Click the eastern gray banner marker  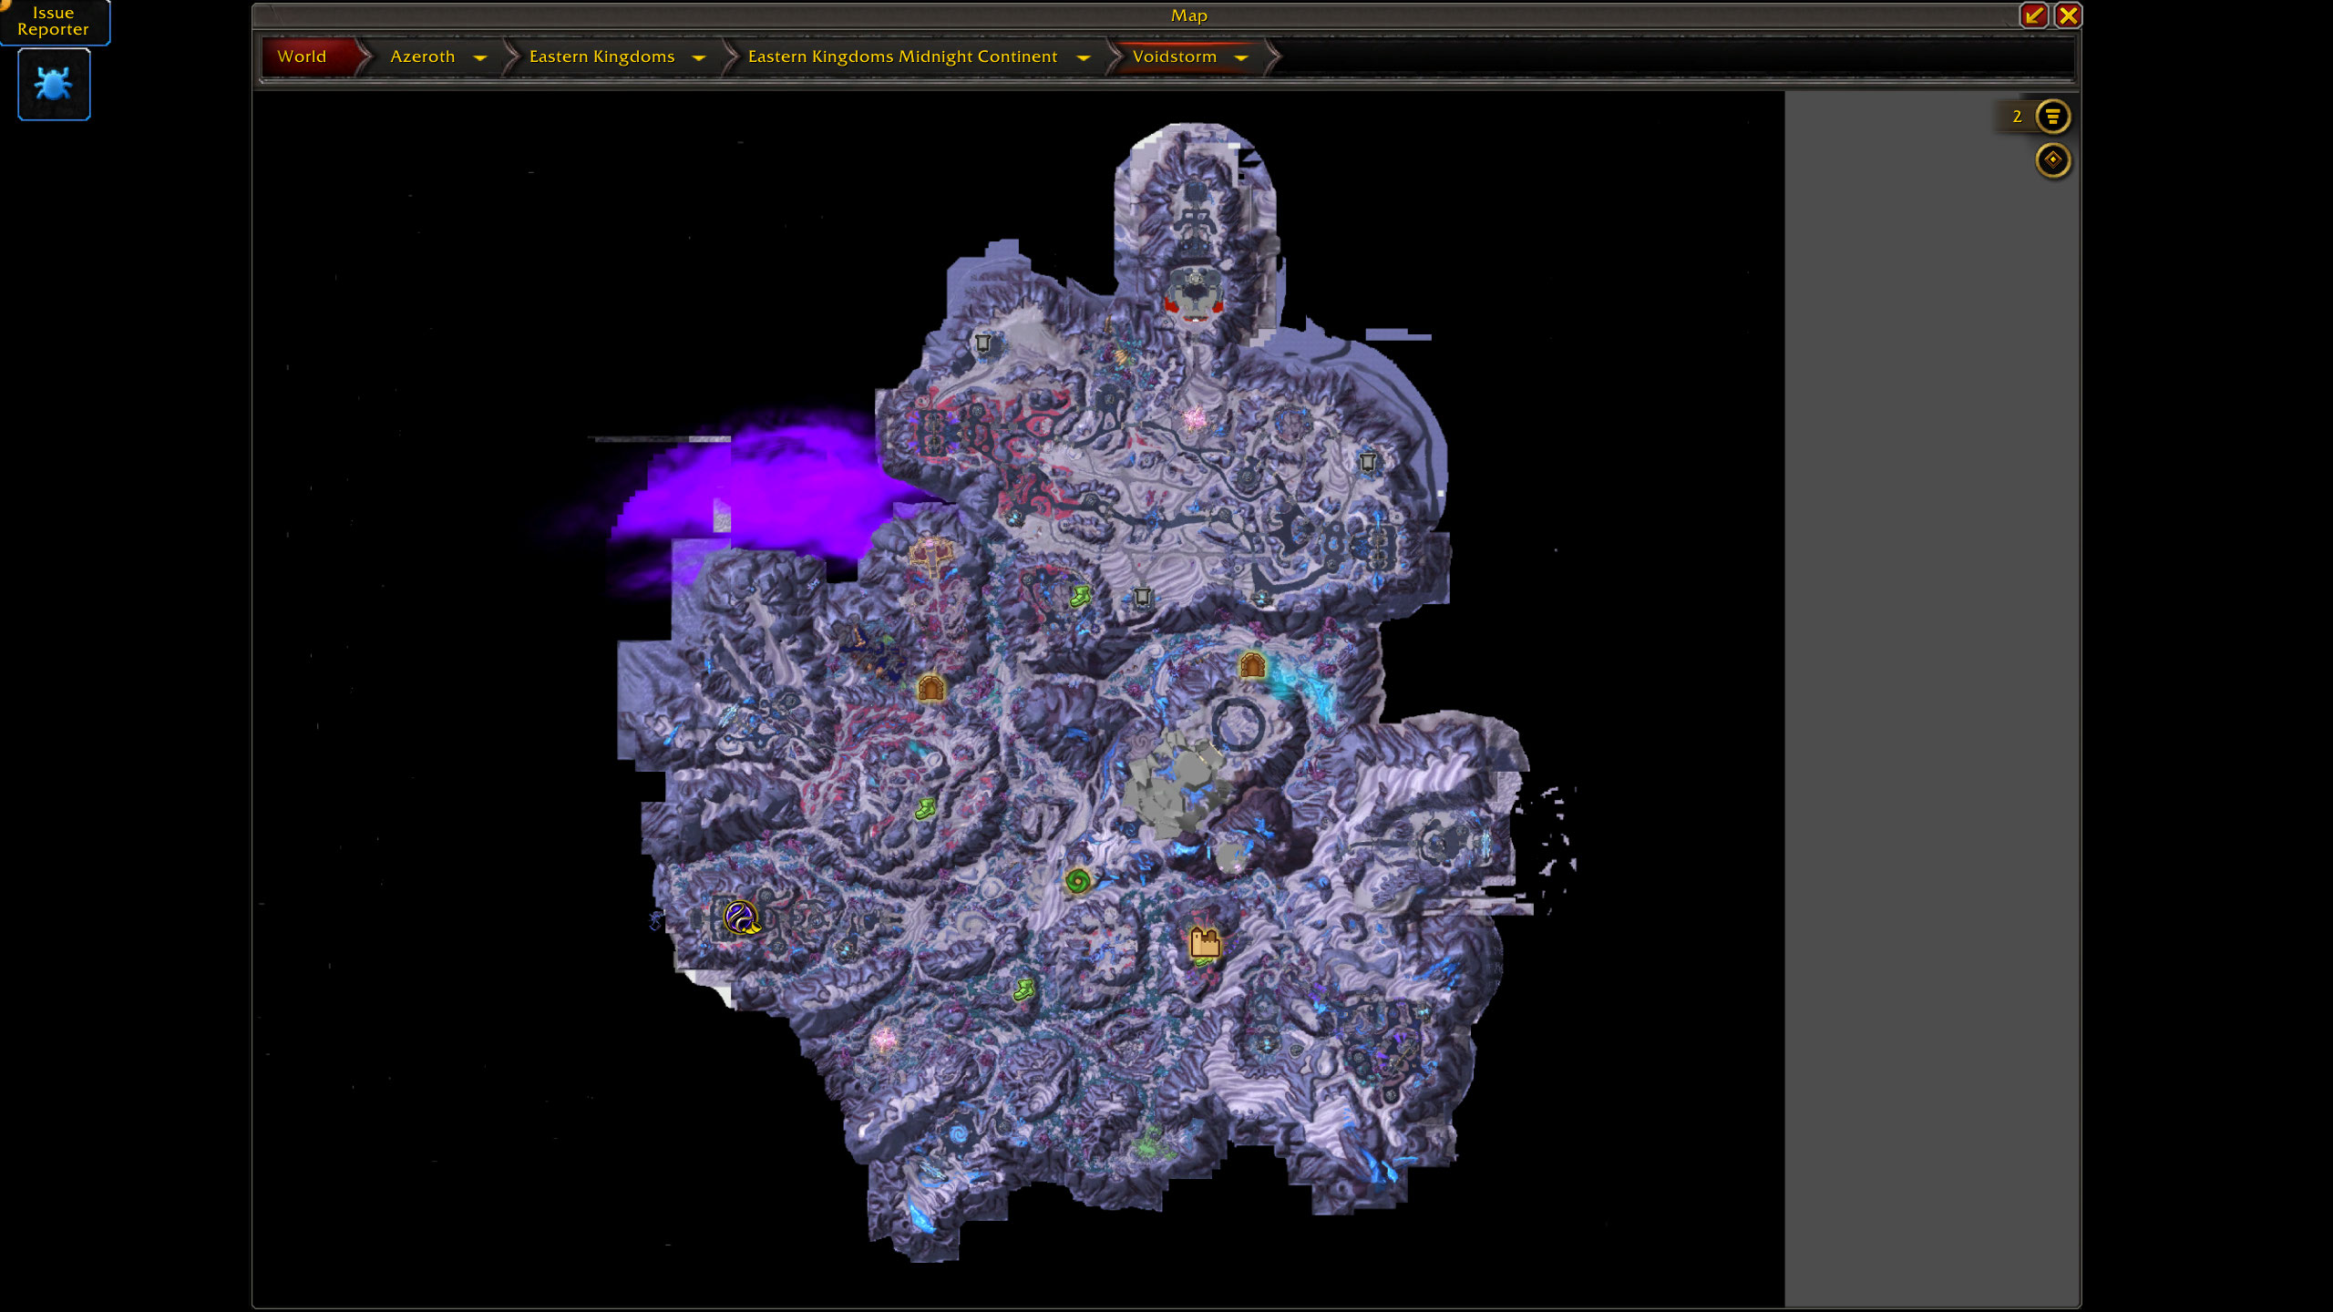click(x=1368, y=462)
